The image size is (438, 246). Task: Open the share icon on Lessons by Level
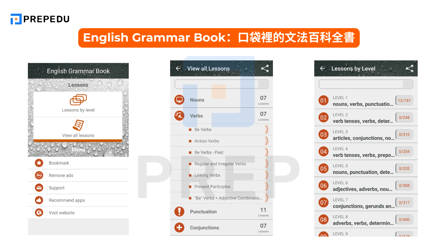click(409, 69)
